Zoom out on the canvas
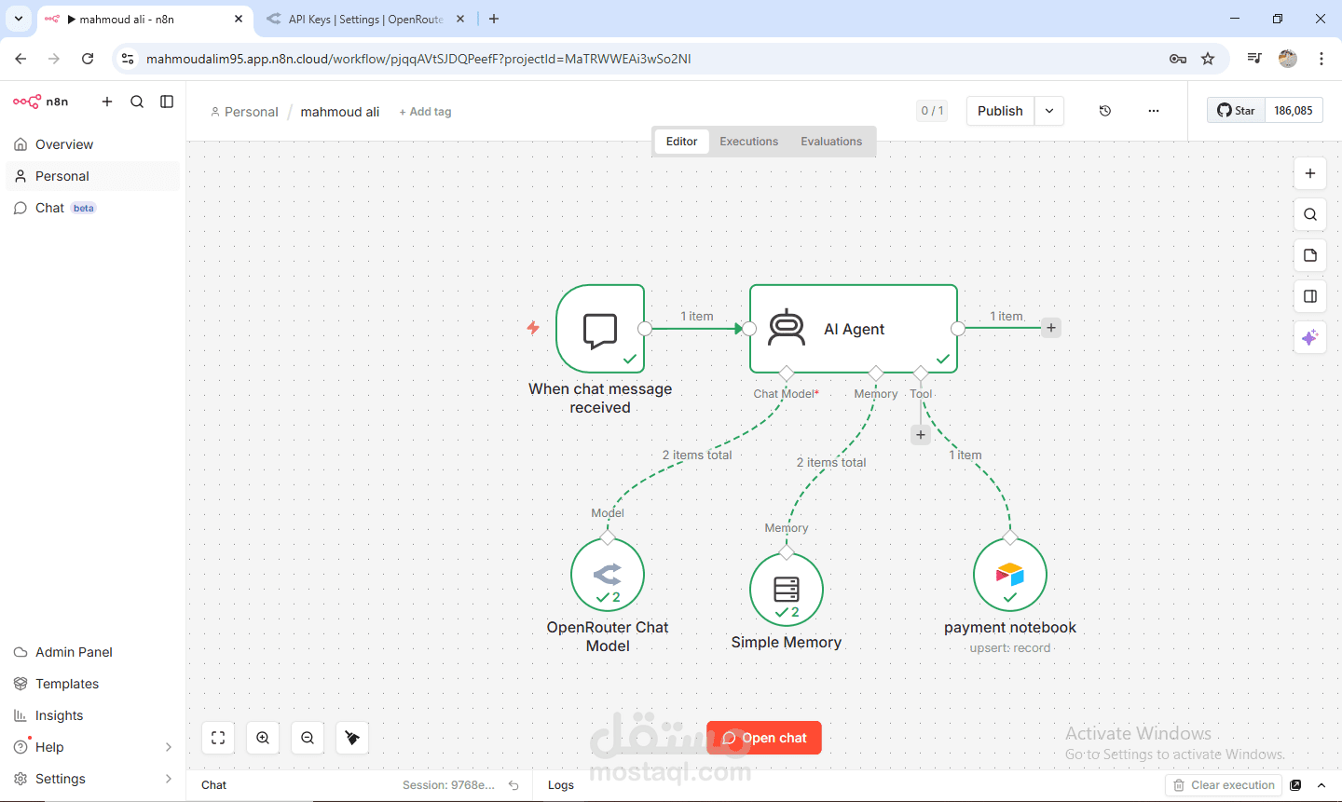The height and width of the screenshot is (802, 1342). (308, 738)
